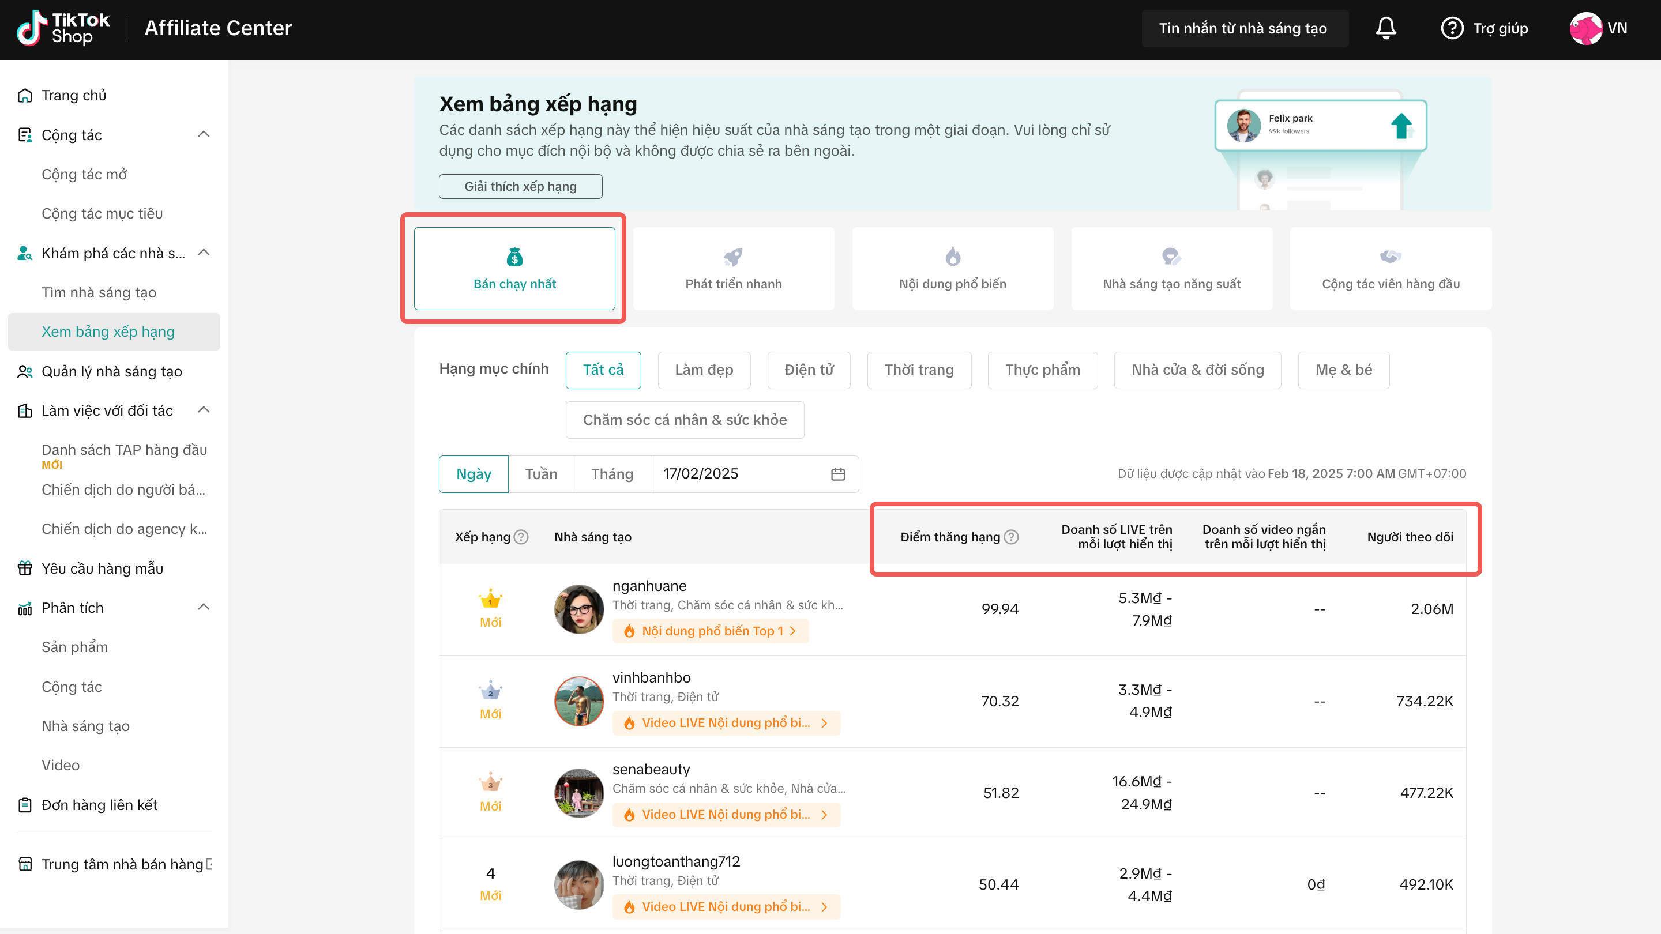Open Nội dung phổ biến Top 1 badge link

click(x=711, y=631)
